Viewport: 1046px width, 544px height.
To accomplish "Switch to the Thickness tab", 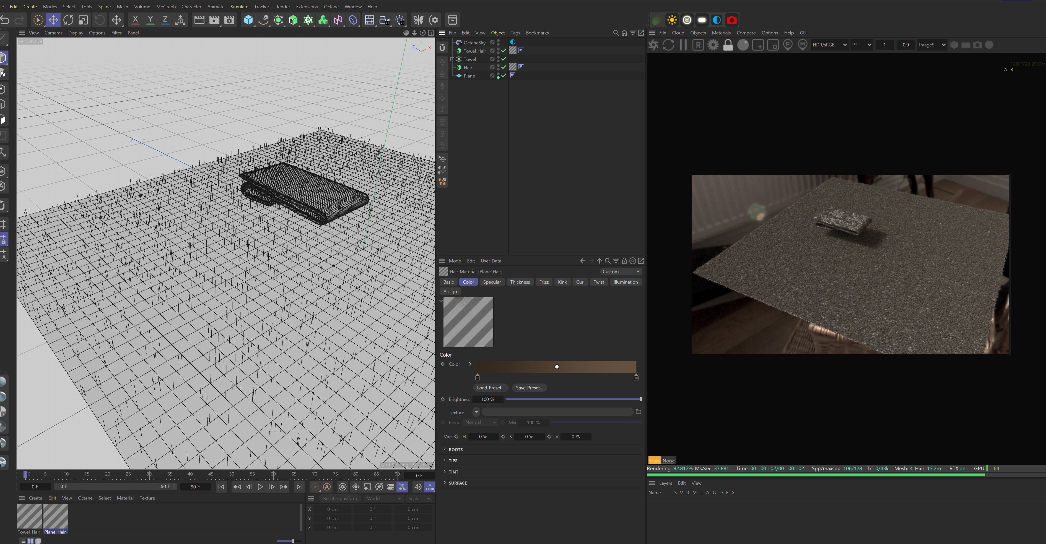I will click(x=520, y=282).
